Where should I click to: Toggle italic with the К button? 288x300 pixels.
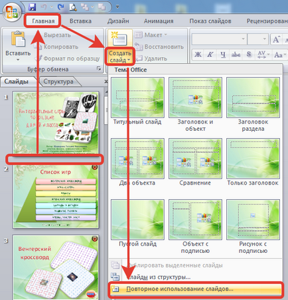coord(210,54)
